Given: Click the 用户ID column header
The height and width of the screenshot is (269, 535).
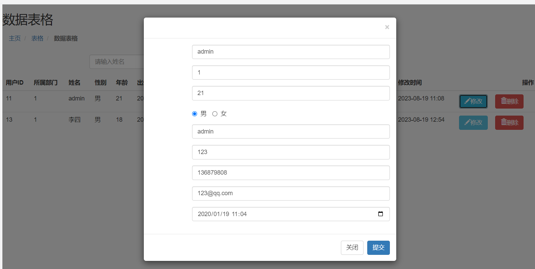Looking at the screenshot, I should pyautogui.click(x=15, y=83).
